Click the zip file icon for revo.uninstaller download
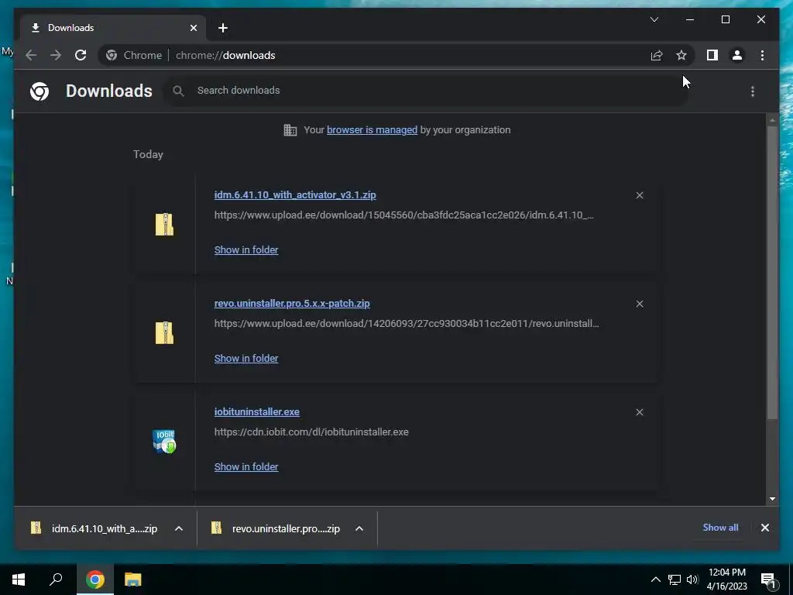Screen dimensions: 793x595 (x=164, y=333)
